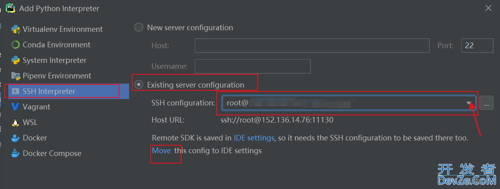500x189 pixels.
Task: Click the Vagrant V icon
Action: (x=16, y=107)
